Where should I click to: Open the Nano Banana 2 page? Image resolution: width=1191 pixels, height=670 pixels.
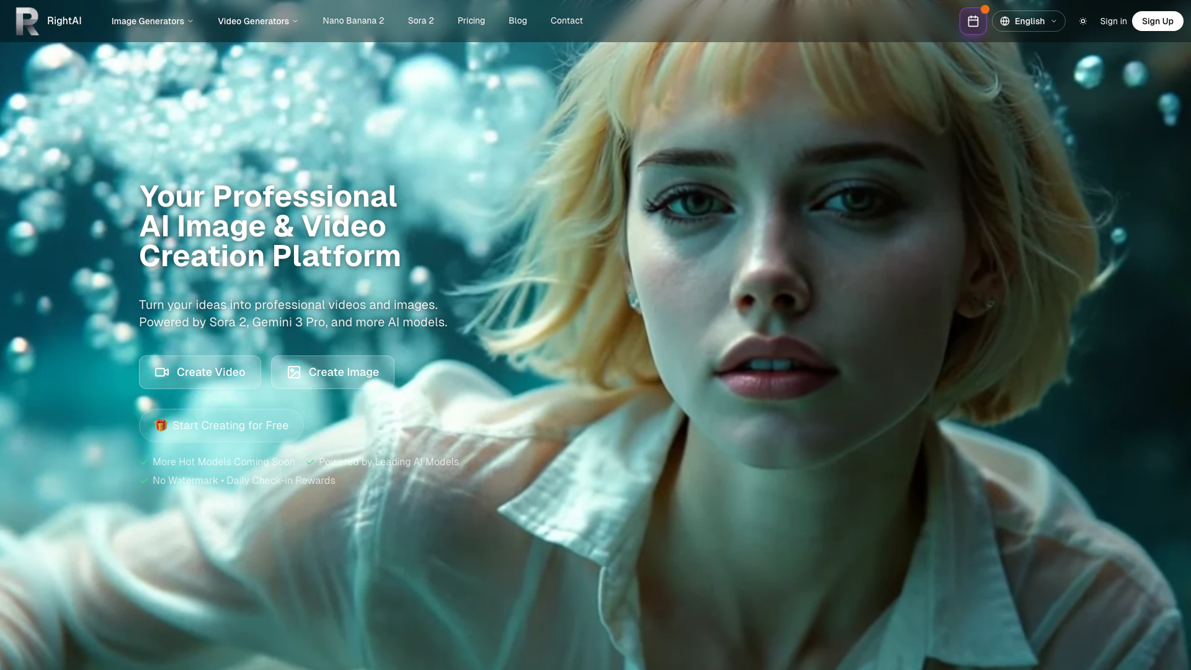coord(353,20)
